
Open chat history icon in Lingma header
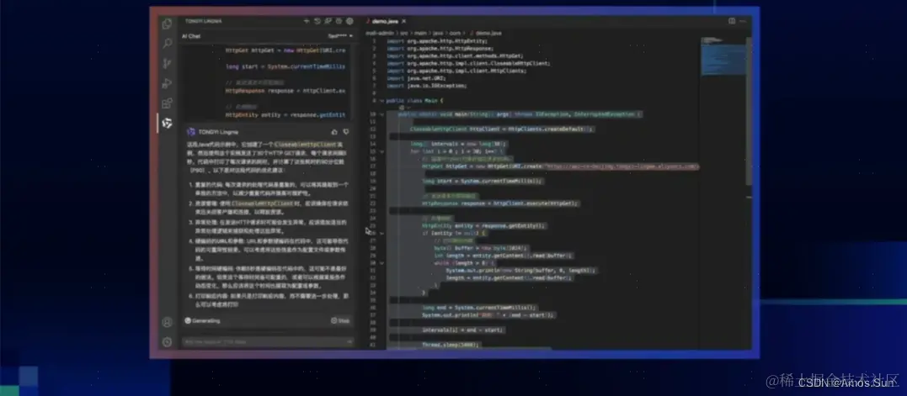pos(317,21)
